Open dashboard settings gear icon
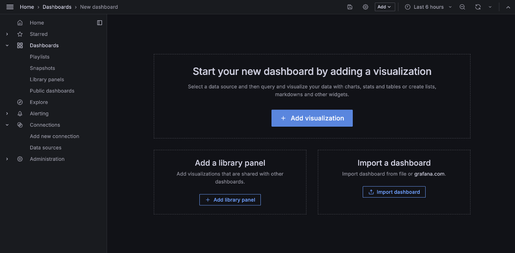 pos(365,7)
